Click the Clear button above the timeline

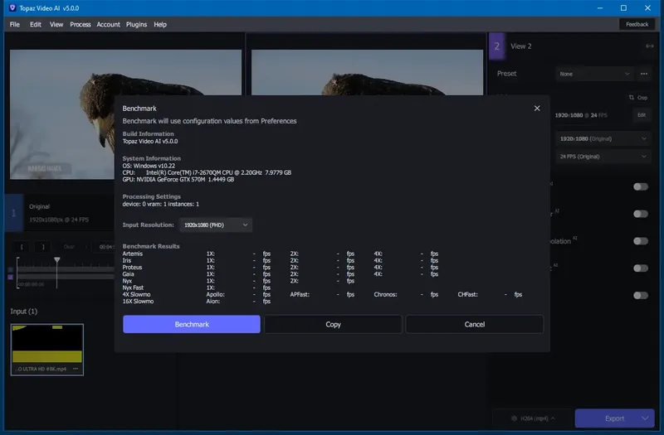(x=69, y=246)
